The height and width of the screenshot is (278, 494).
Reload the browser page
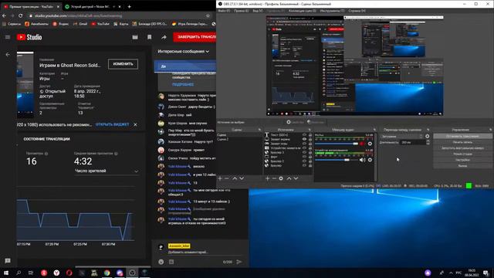tap(21, 15)
